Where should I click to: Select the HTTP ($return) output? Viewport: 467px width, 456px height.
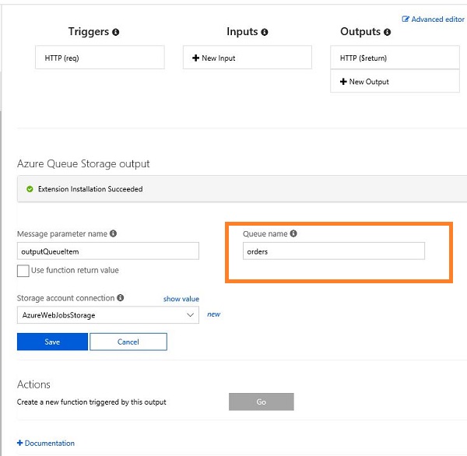tap(395, 58)
